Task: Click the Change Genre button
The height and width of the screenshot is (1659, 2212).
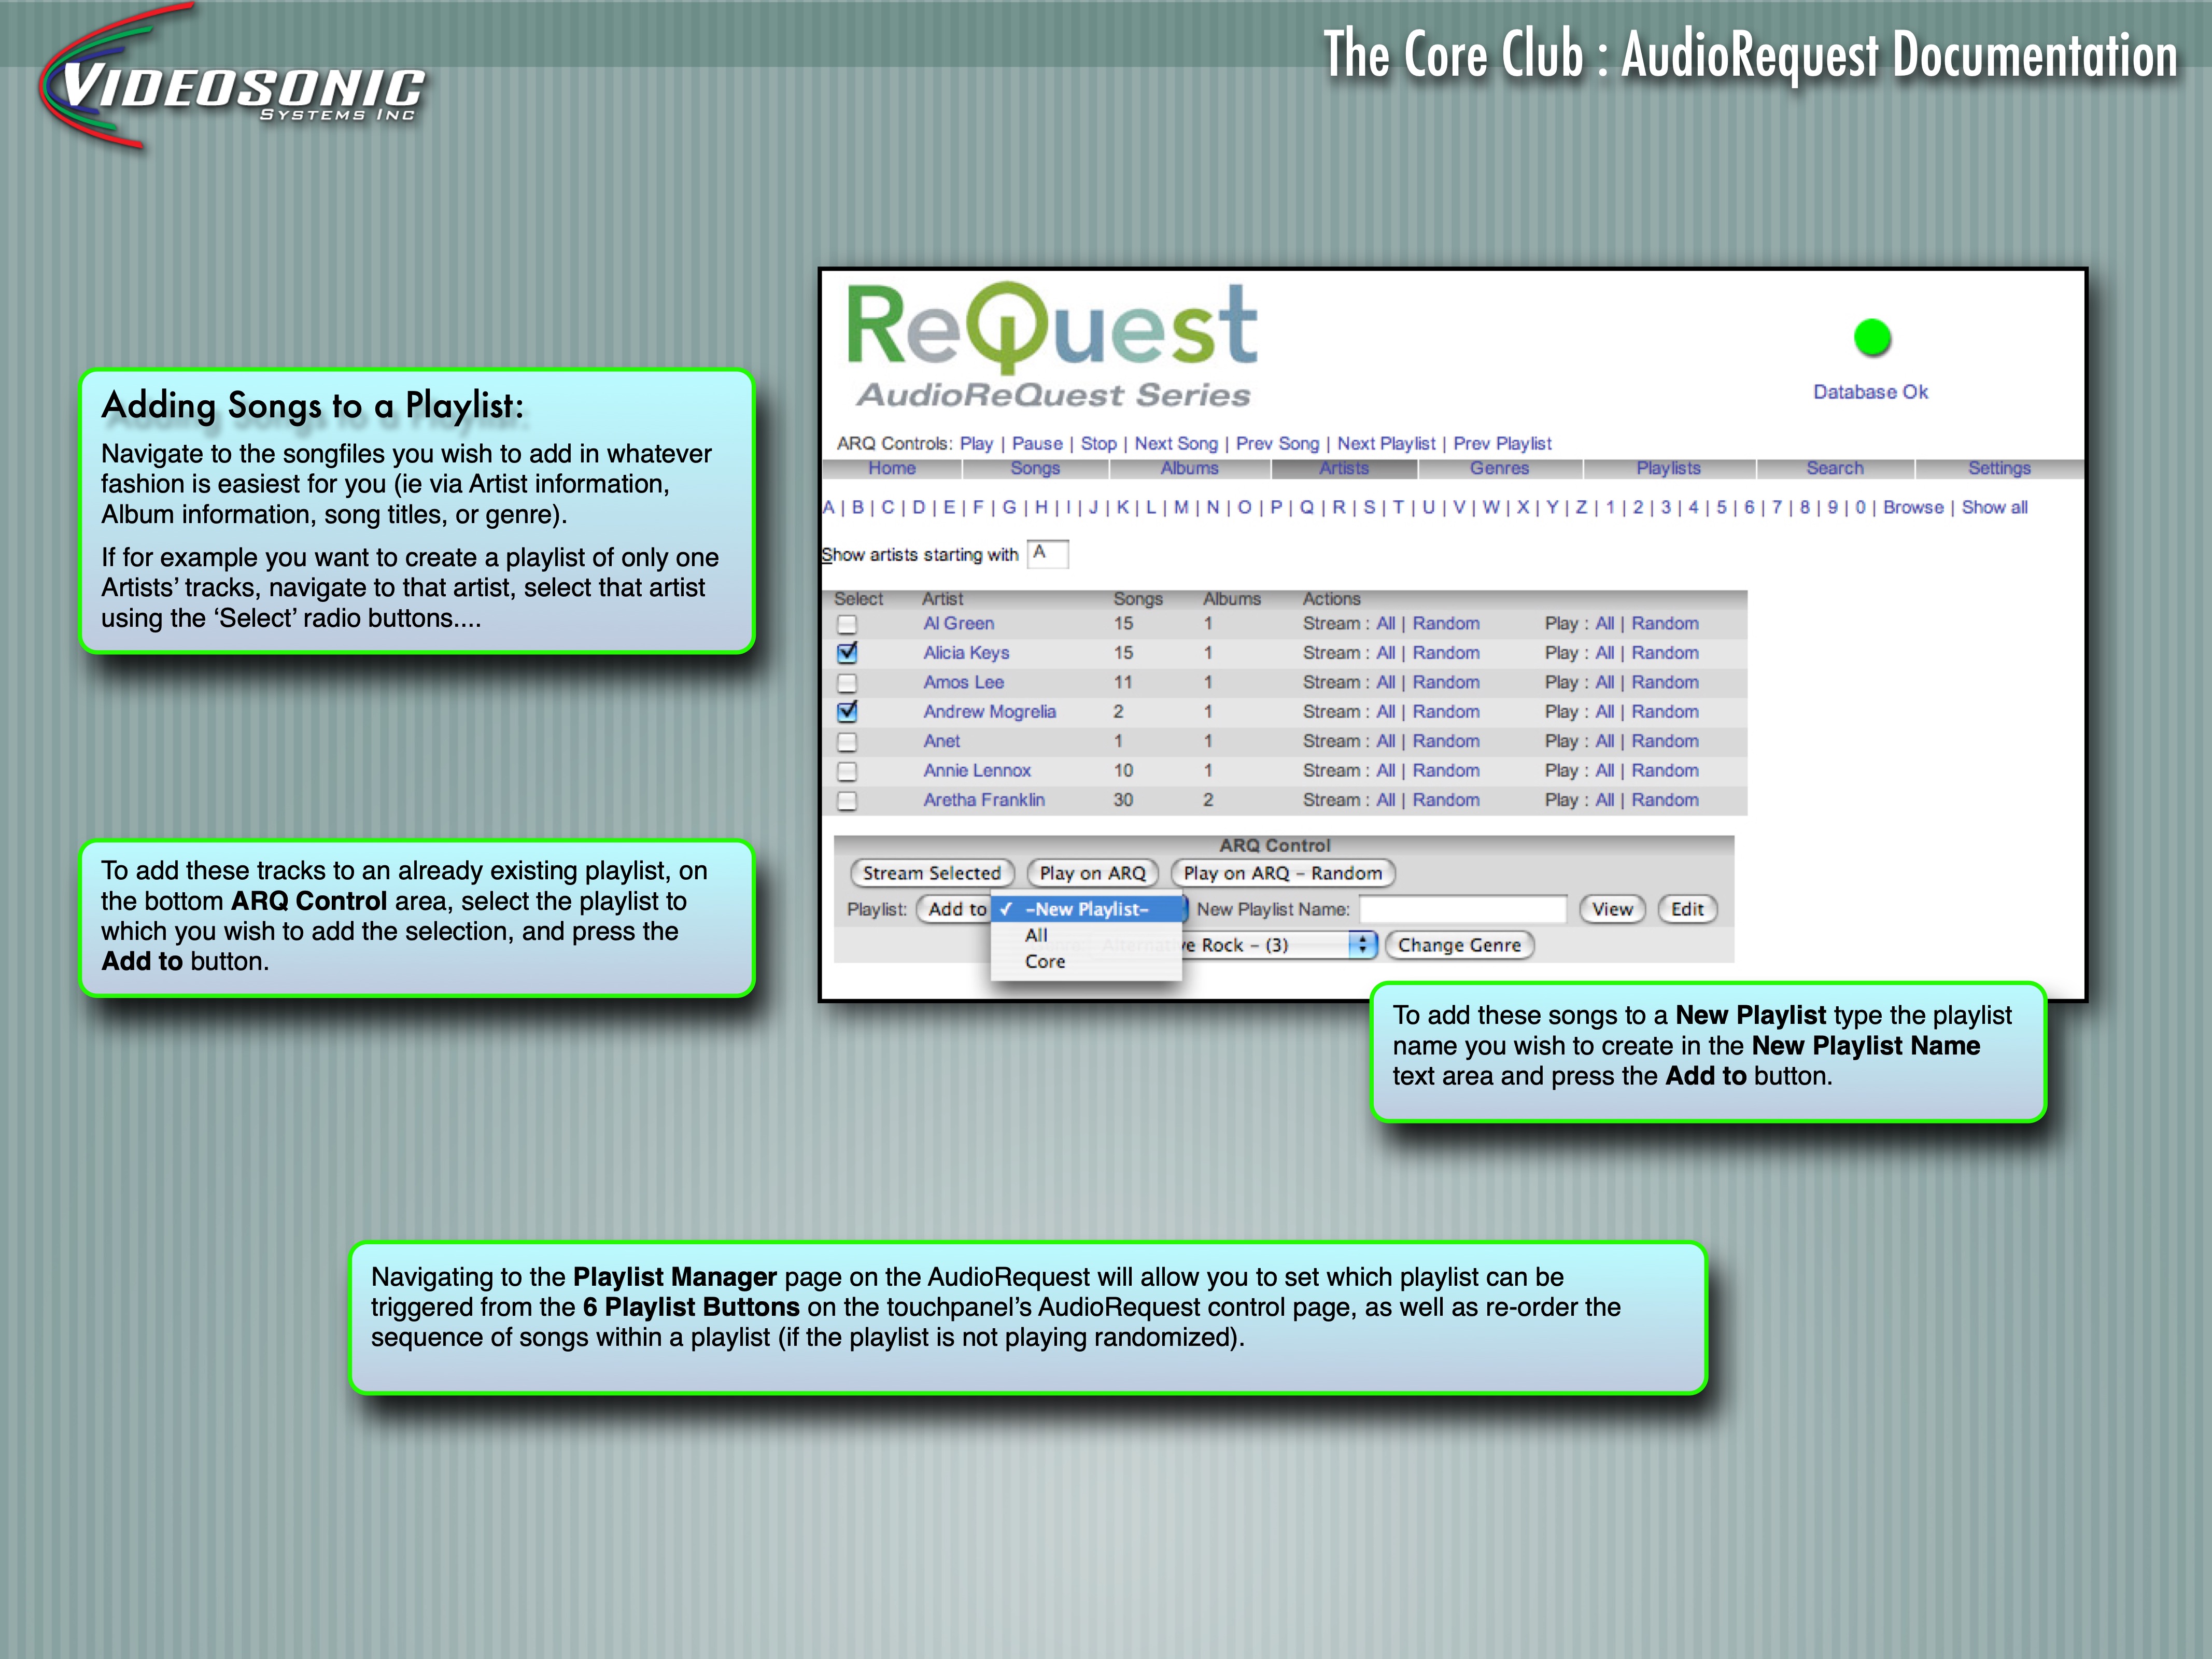Action: click(1459, 945)
